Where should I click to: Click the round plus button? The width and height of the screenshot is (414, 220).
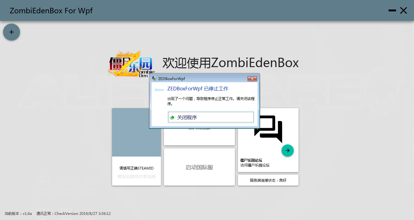[x=12, y=32]
